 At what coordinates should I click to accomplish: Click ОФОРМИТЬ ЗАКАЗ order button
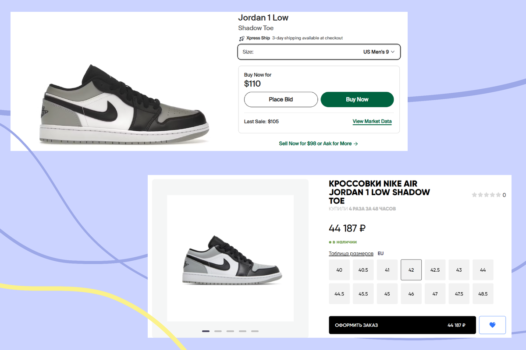coord(402,325)
